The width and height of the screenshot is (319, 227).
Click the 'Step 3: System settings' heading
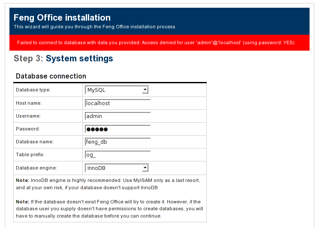63,59
